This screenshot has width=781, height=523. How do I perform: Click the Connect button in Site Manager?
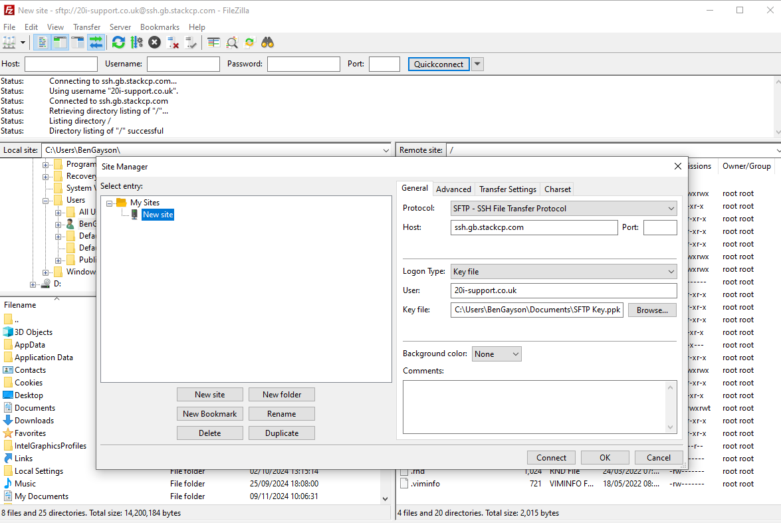(x=551, y=458)
